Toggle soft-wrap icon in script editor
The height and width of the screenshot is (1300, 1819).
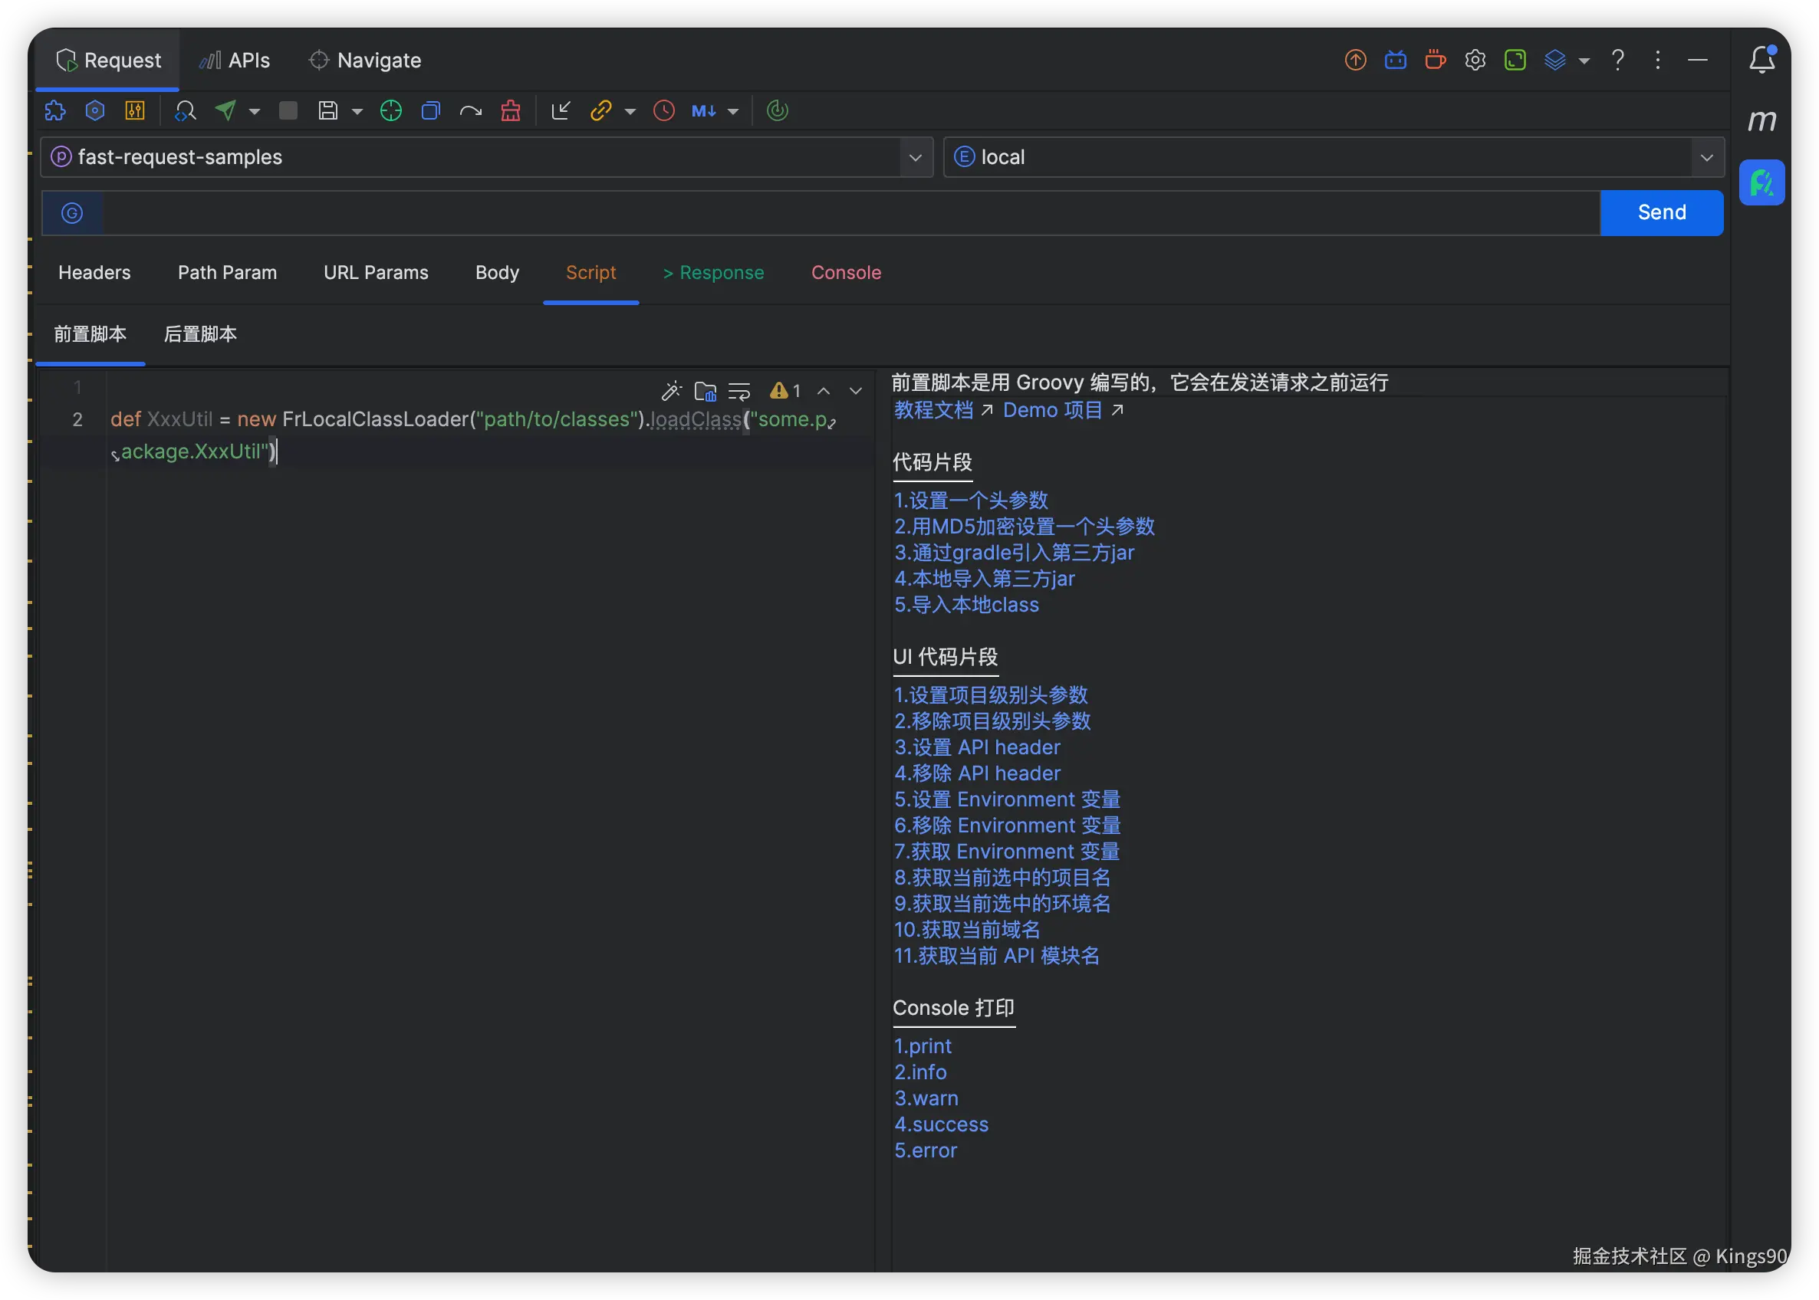739,391
